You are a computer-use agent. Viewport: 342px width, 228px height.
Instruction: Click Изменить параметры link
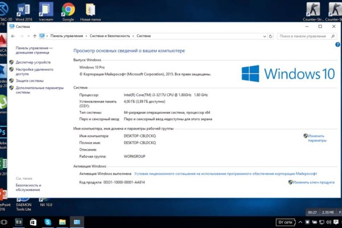click(x=317, y=138)
